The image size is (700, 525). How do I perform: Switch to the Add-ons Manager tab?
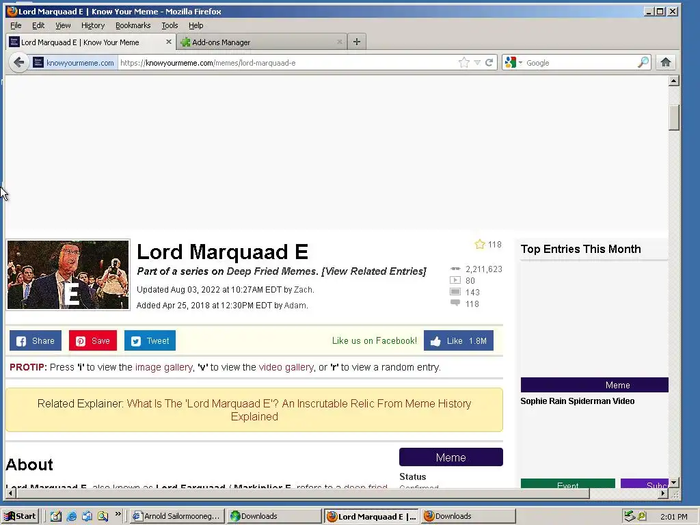click(261, 42)
